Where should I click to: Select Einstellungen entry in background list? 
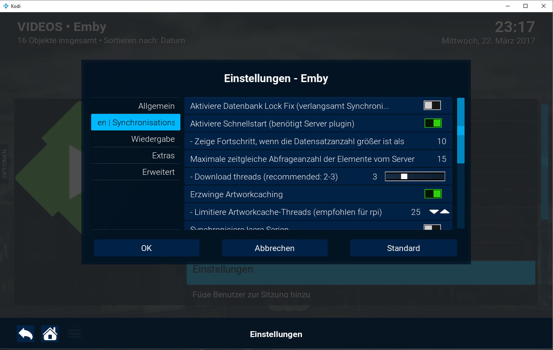pos(361,273)
